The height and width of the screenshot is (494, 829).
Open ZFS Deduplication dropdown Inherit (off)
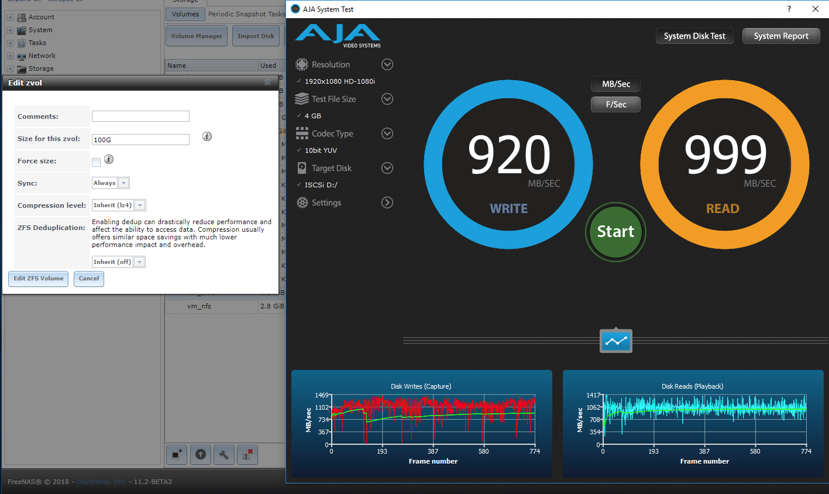pos(118,262)
